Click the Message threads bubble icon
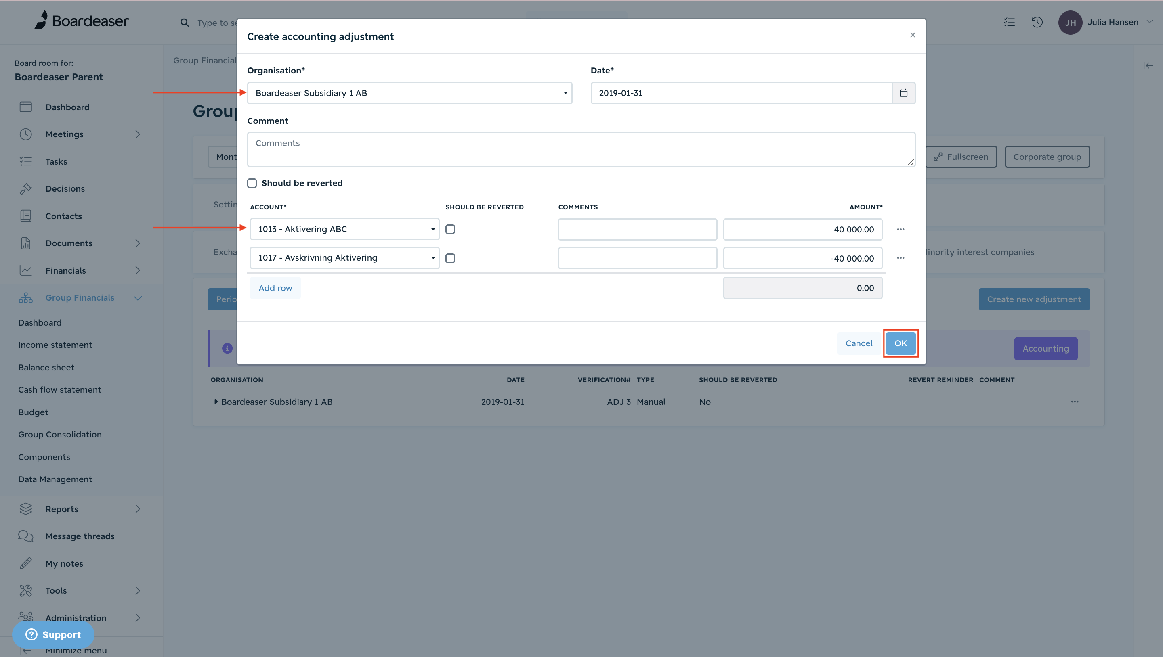The image size is (1163, 657). point(26,536)
